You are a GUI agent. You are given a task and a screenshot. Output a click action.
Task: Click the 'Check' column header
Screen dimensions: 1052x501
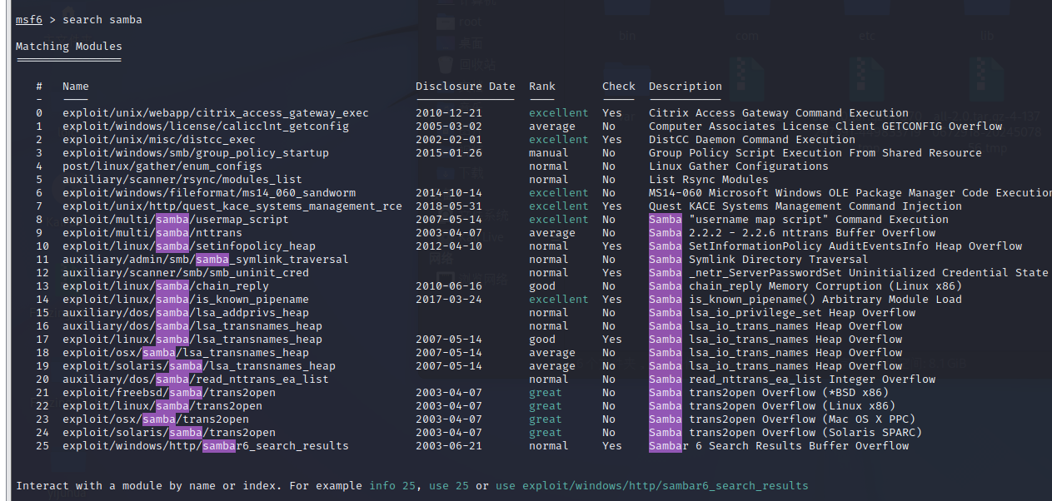click(x=619, y=86)
